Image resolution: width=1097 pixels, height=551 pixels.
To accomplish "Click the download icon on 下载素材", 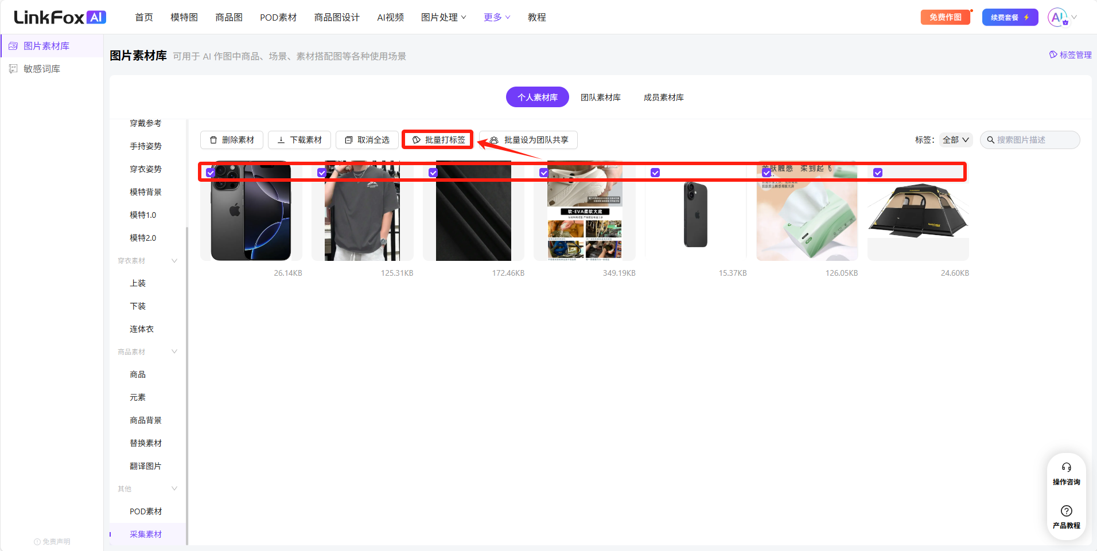I will tap(281, 140).
